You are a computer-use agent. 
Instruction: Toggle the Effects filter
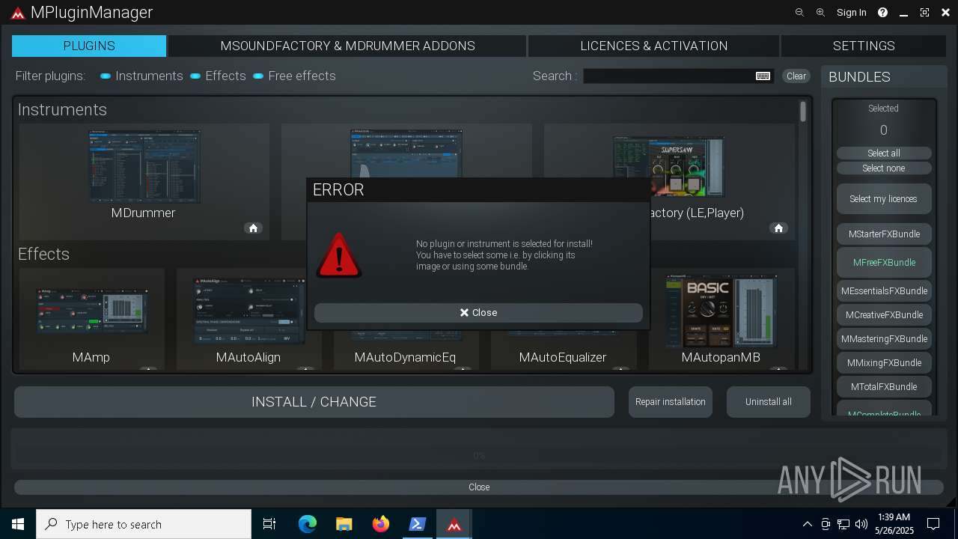tap(218, 76)
